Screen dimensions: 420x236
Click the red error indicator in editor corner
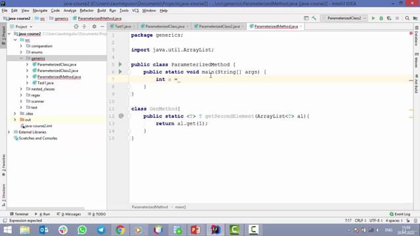[x=411, y=33]
